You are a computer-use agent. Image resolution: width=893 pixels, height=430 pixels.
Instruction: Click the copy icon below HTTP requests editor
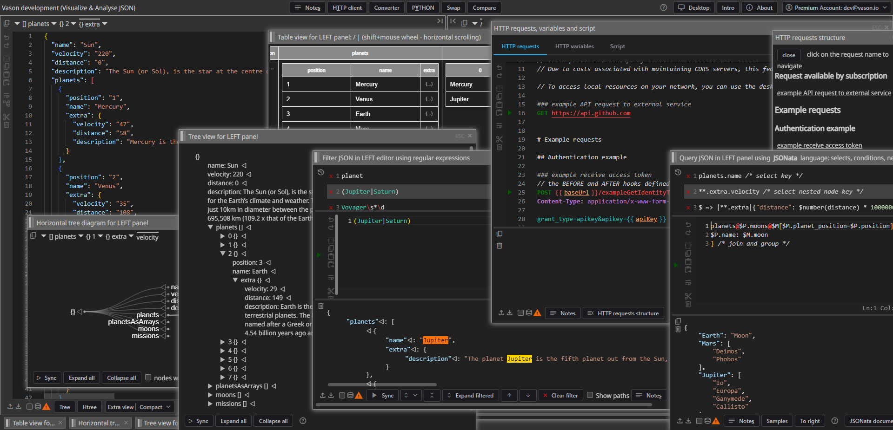click(x=500, y=234)
